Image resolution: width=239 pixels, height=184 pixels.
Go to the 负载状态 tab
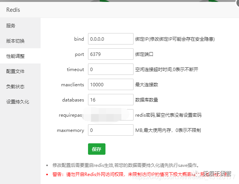(20, 86)
